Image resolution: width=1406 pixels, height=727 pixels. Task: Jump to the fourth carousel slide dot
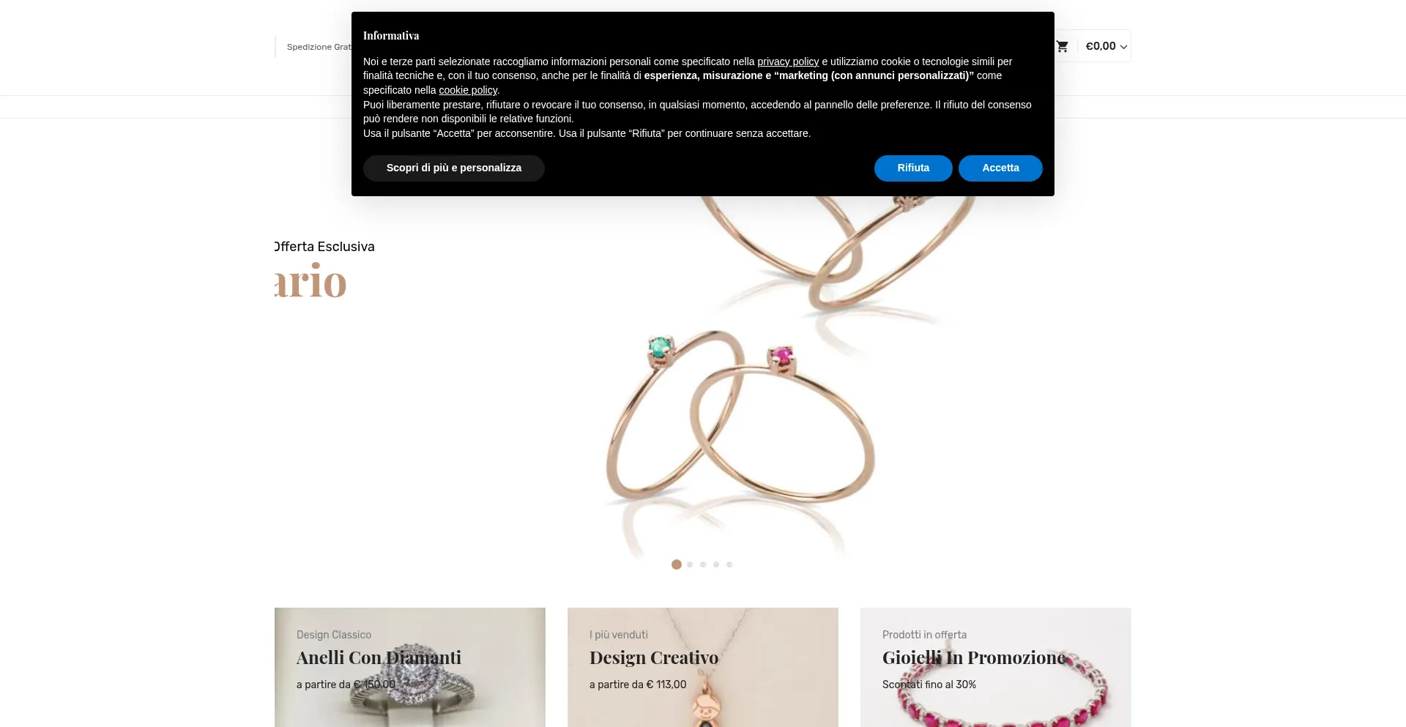tap(716, 564)
